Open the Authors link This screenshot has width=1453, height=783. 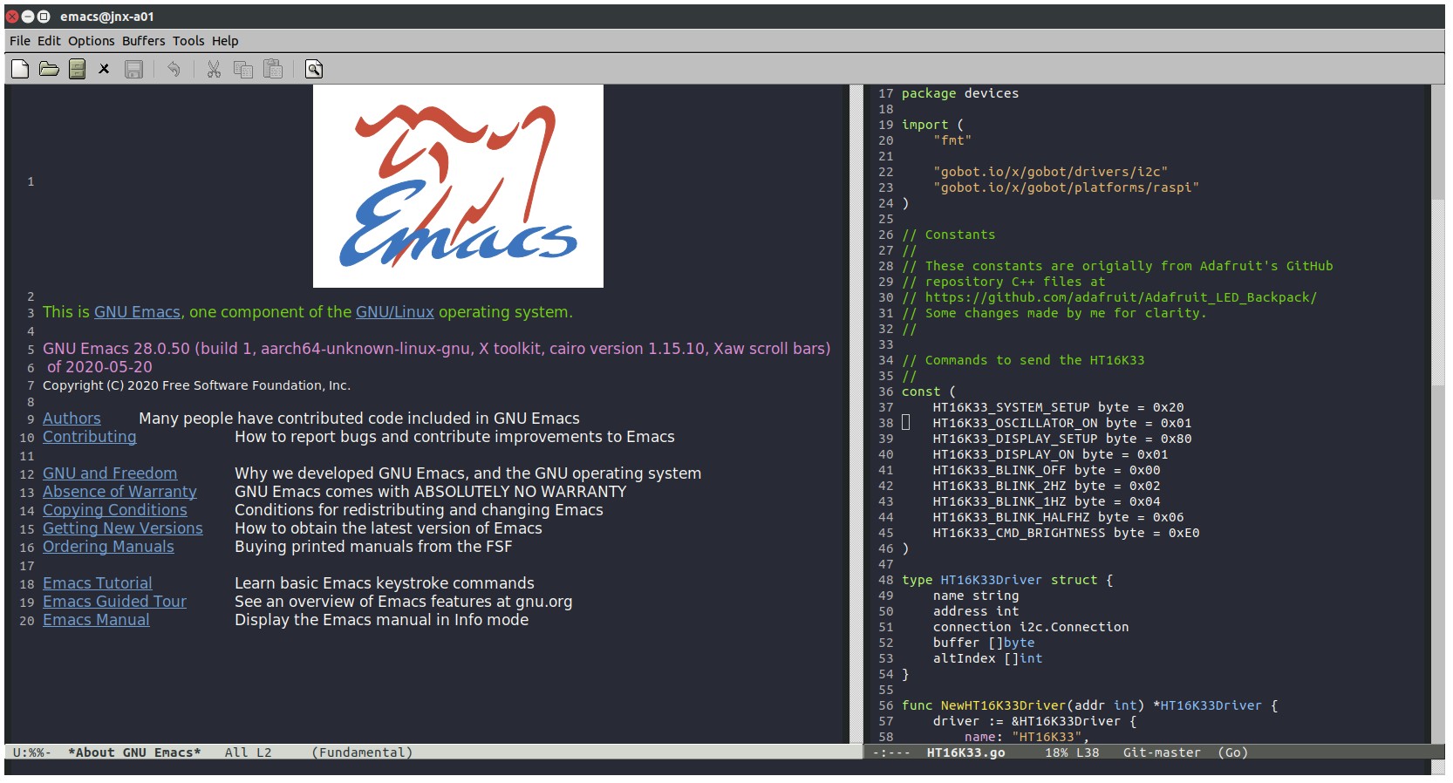pyautogui.click(x=72, y=419)
